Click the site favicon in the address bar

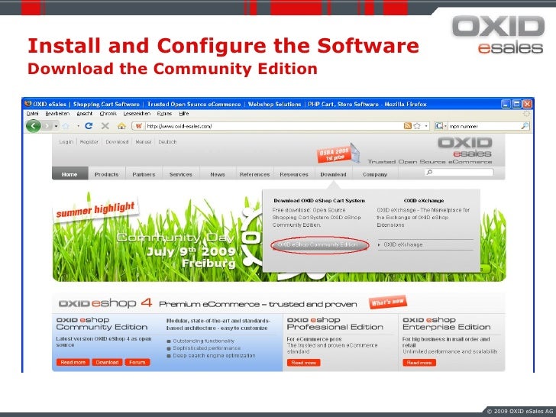coord(139,126)
